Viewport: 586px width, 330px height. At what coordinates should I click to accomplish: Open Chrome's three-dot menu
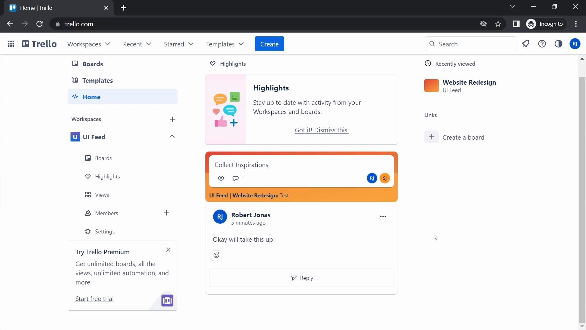tap(576, 24)
